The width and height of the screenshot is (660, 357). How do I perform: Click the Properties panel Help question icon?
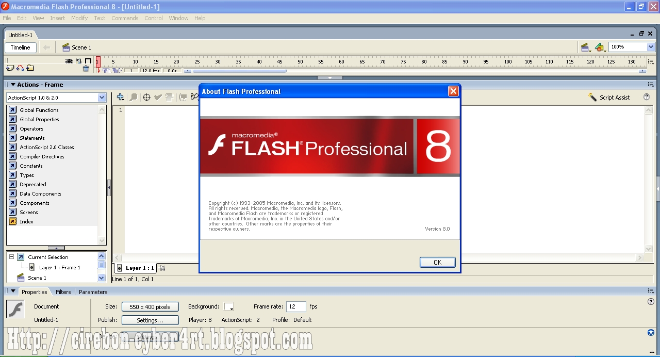pyautogui.click(x=651, y=302)
